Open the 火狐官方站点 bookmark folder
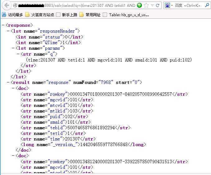 tap(40, 15)
